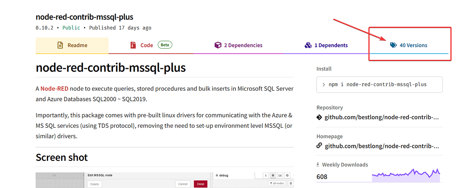
Task: Click the cube icon beside 2 Dependencies
Action: click(x=218, y=45)
